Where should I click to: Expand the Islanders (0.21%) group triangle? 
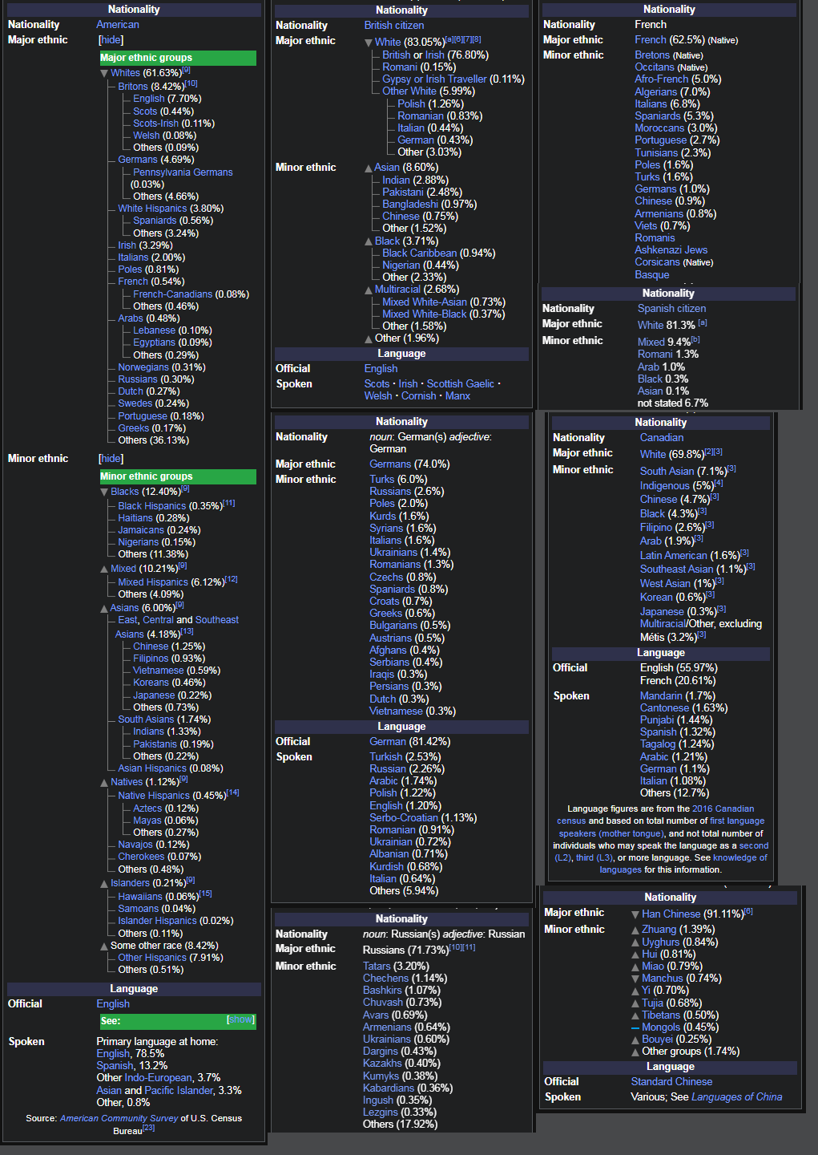[104, 883]
